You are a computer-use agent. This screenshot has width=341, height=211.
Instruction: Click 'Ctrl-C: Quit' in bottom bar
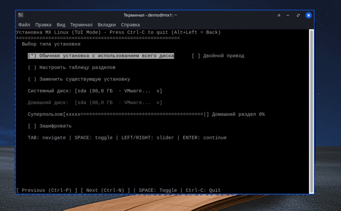pyautogui.click(x=203, y=190)
